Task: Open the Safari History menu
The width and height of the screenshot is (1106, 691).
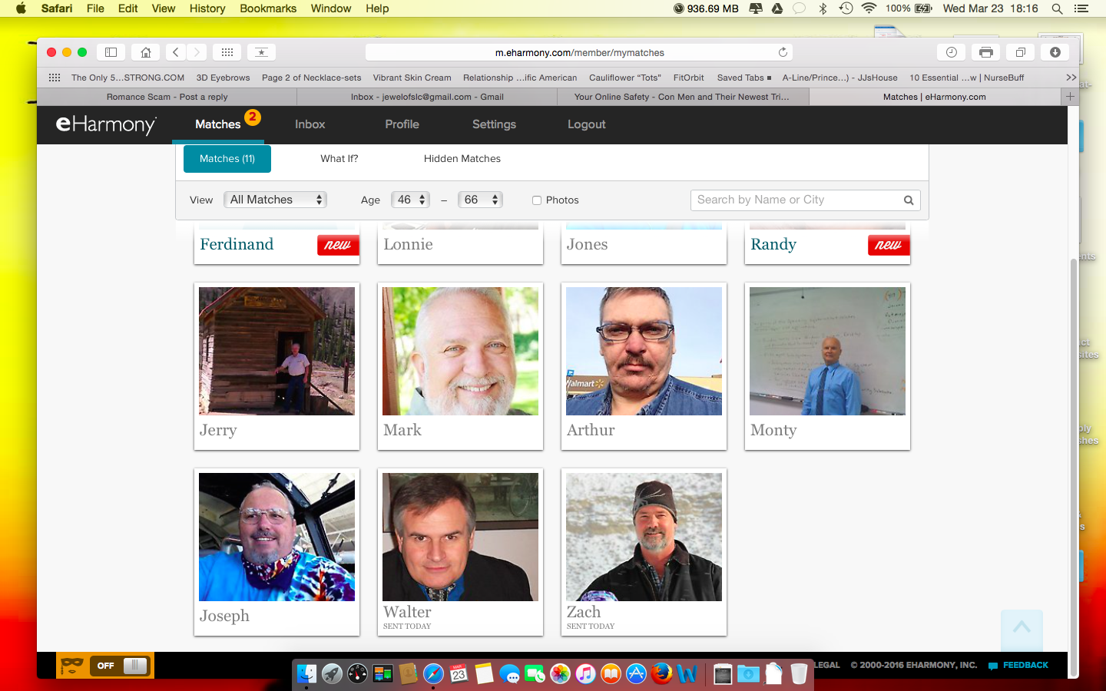Action: [207, 8]
